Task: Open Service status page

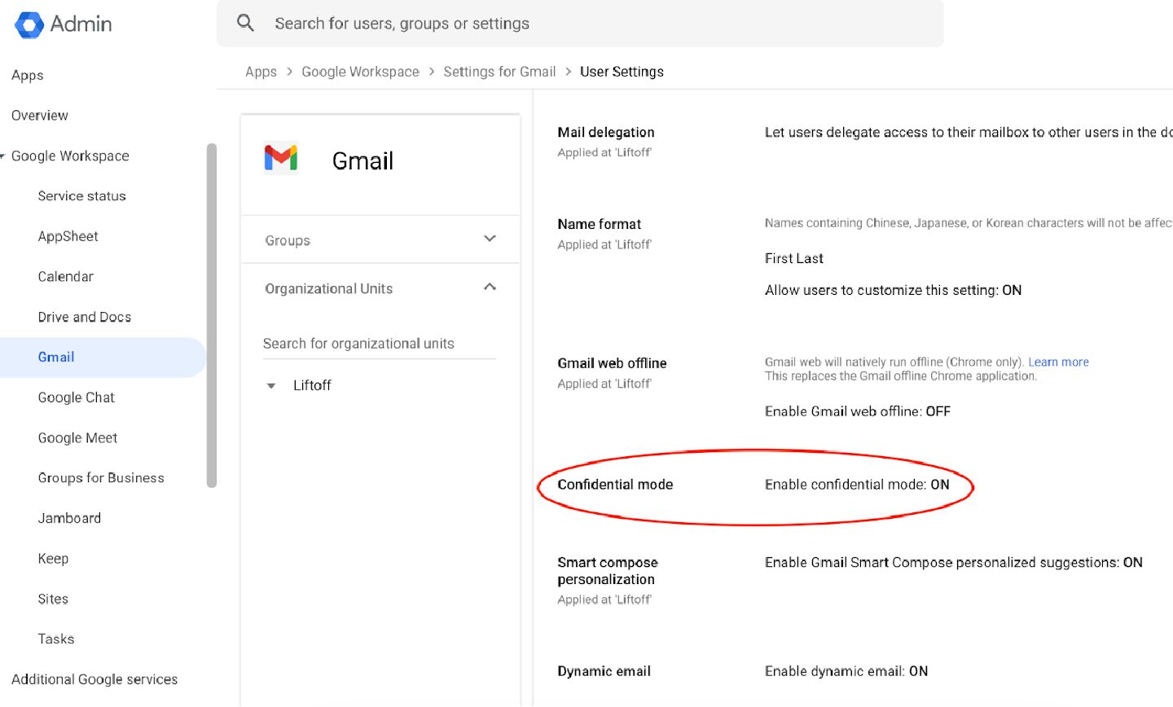Action: 81,196
